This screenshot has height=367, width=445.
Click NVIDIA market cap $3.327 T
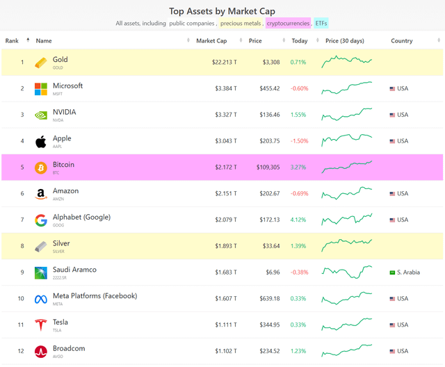(226, 115)
